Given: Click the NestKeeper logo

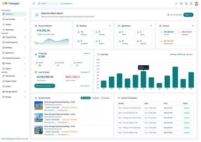Looking at the screenshot, I should pos(11,4).
